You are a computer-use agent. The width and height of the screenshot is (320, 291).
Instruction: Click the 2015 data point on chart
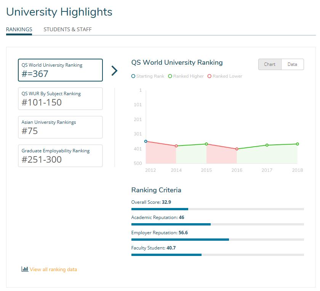pyautogui.click(x=206, y=144)
